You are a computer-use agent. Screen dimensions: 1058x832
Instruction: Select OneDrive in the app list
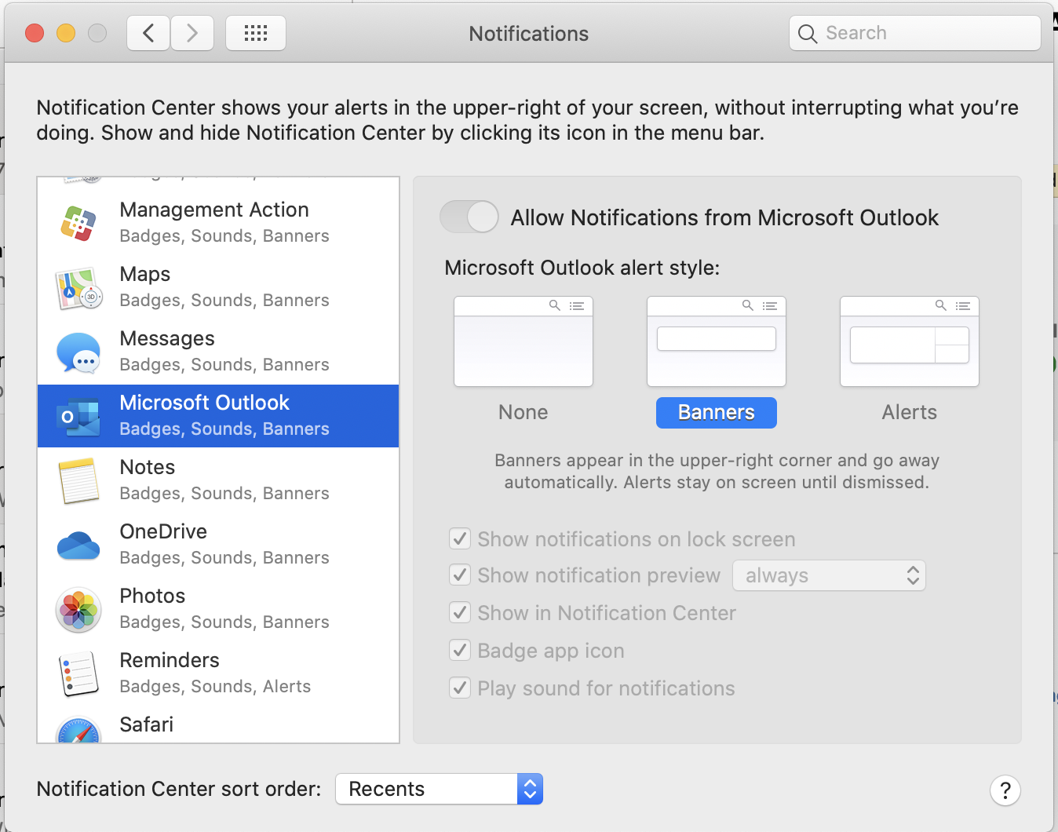[218, 545]
